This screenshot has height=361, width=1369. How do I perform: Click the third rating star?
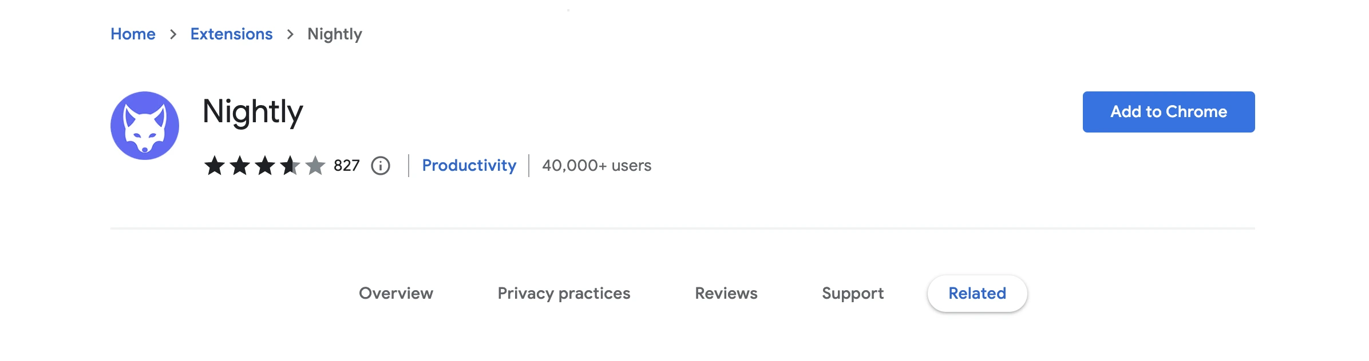tap(265, 166)
